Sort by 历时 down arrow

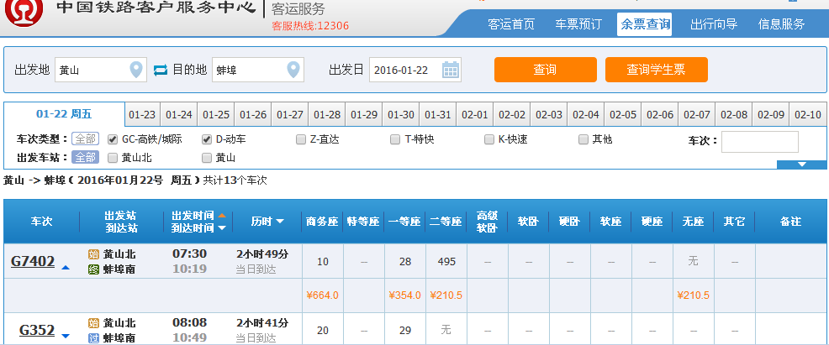[280, 222]
